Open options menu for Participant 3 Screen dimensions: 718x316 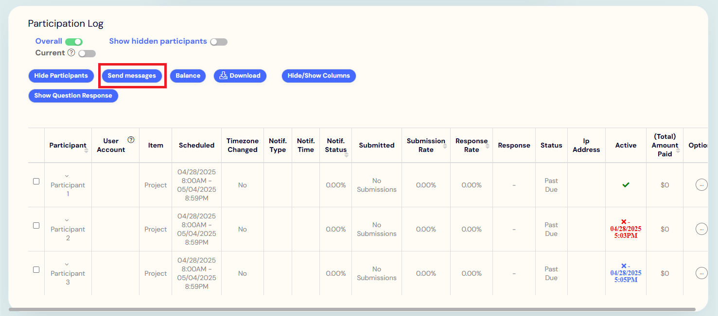coord(701,273)
